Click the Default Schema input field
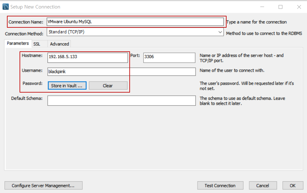 tap(121, 100)
